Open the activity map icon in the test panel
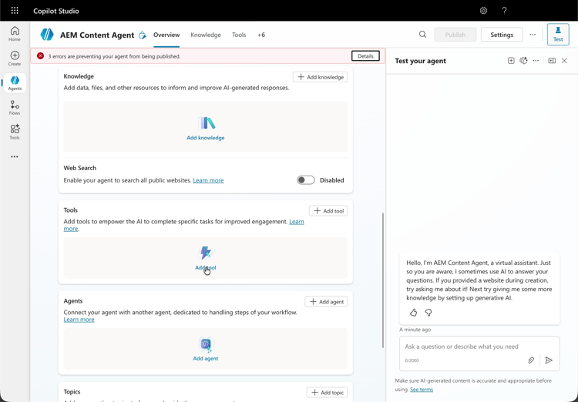The height and width of the screenshot is (402, 578). click(523, 61)
